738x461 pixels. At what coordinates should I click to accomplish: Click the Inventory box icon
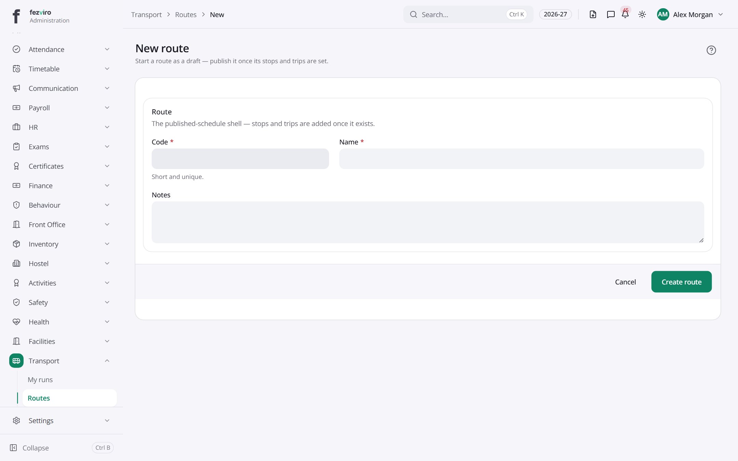(16, 244)
